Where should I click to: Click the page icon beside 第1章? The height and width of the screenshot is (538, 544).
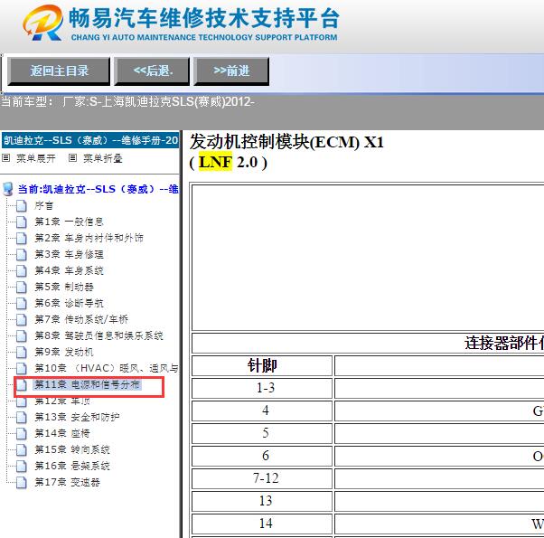tap(22, 222)
